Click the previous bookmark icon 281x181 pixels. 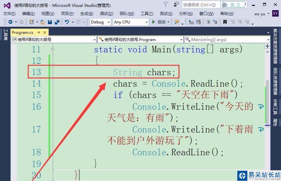(233, 22)
